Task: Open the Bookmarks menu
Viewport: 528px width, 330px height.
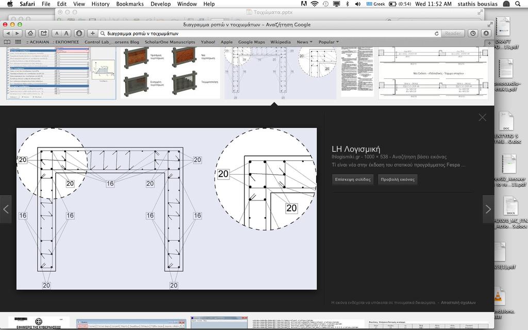Action: click(130, 4)
